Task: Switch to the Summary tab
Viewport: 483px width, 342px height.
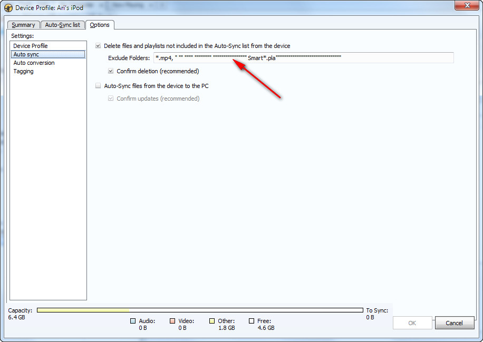Action: (23, 25)
